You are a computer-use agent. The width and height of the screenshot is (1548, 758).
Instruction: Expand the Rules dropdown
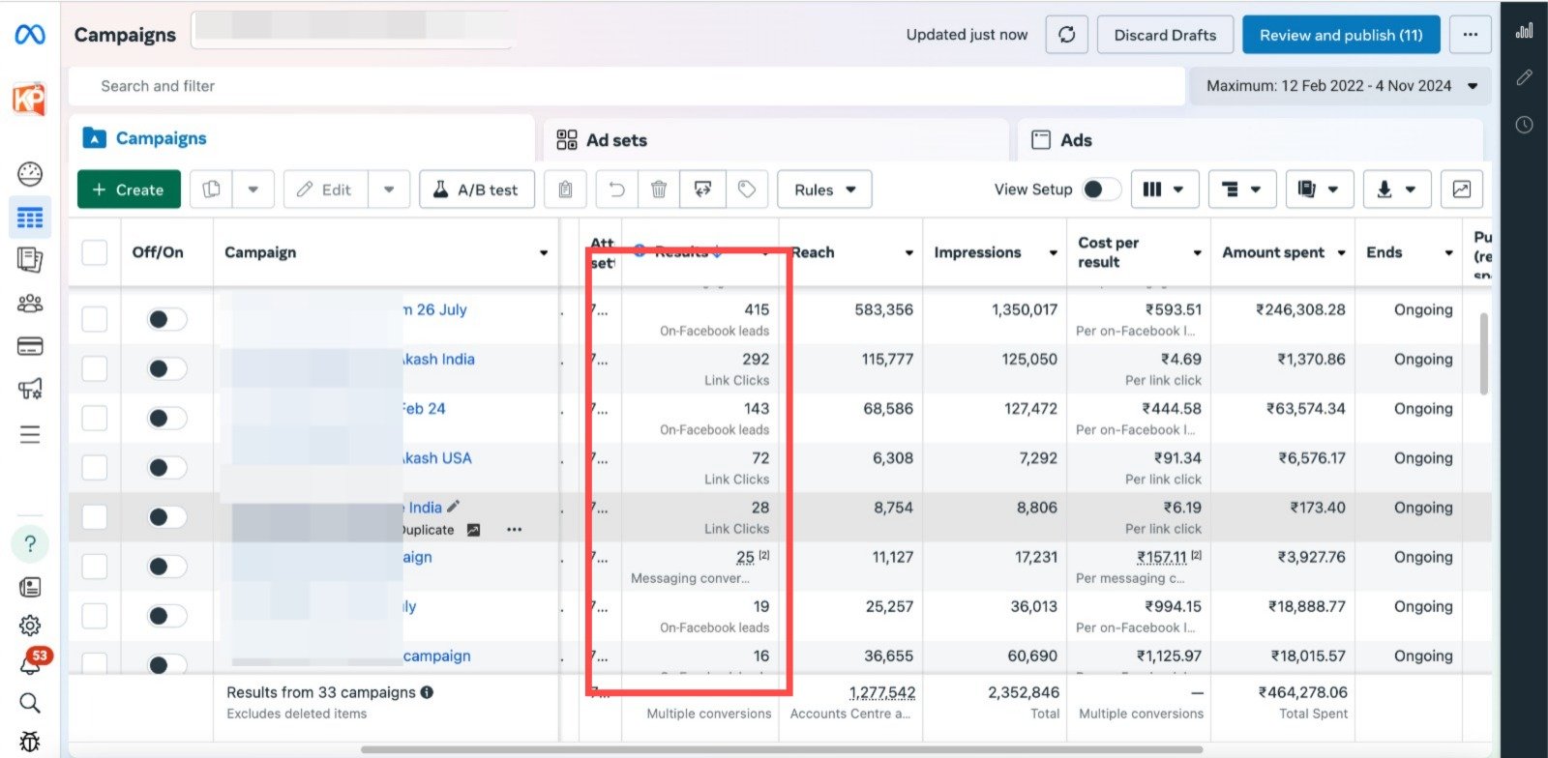tap(824, 189)
